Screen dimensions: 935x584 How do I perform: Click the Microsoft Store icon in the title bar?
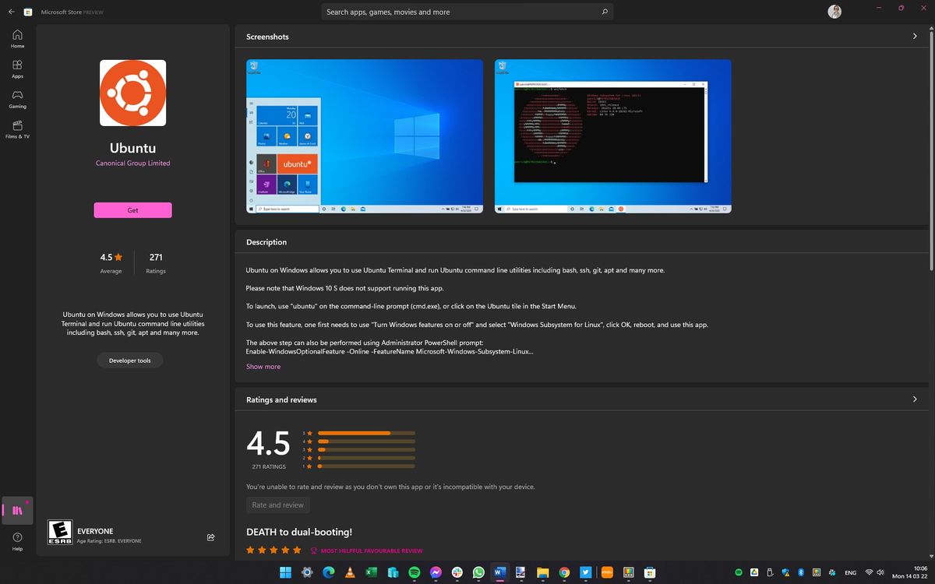pos(28,12)
